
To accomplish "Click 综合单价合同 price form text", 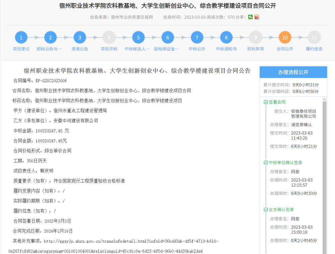I will [58, 151].
